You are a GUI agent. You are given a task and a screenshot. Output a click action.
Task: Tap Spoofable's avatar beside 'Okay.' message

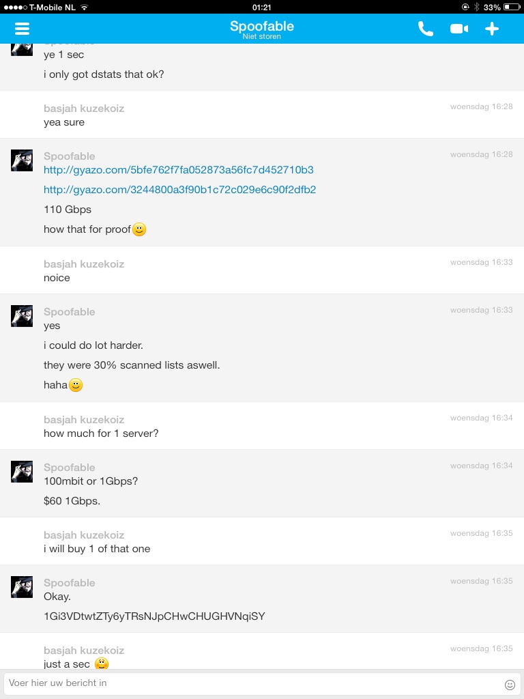22,586
